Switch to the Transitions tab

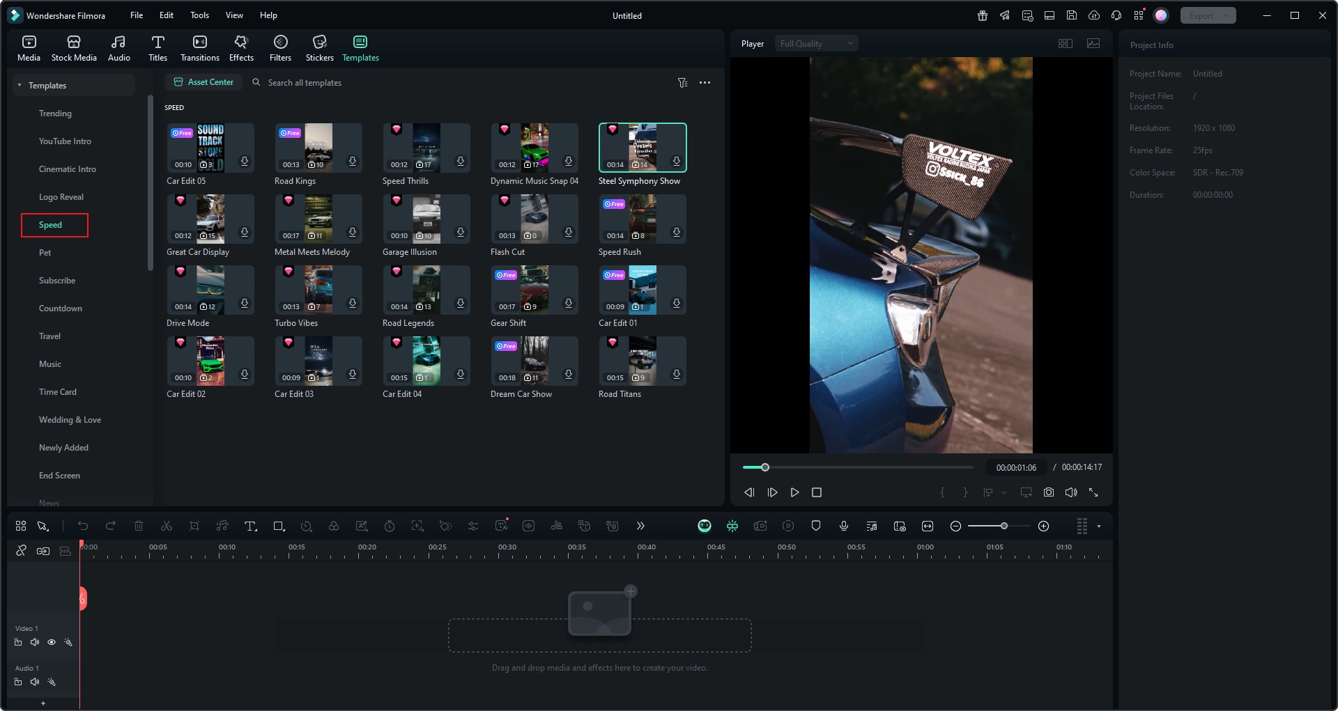199,48
